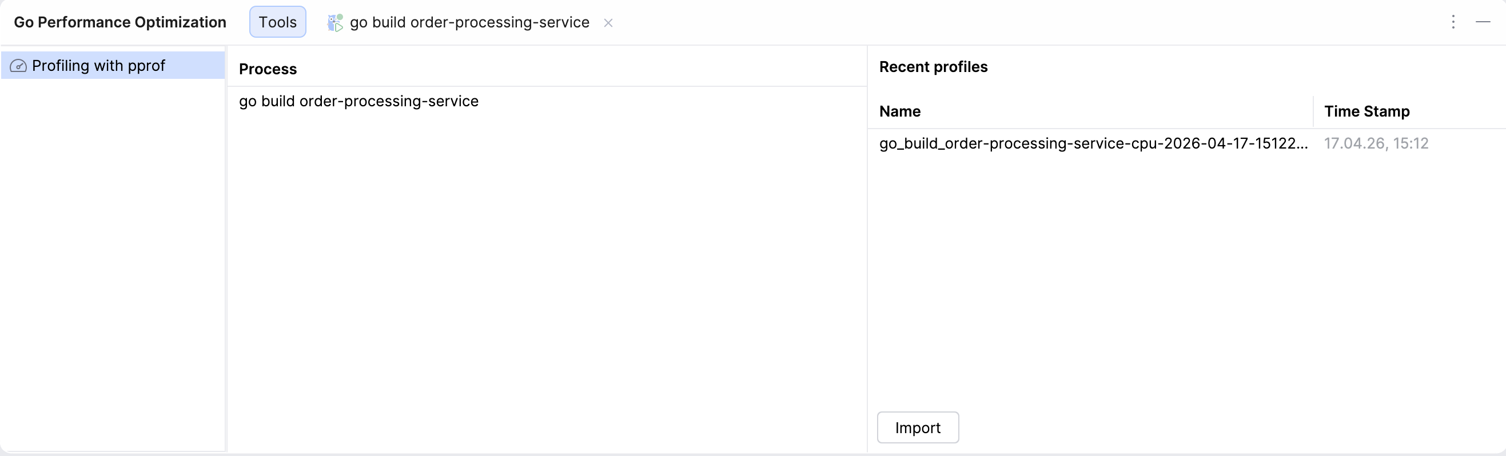The image size is (1506, 456).
Task: Switch to go build order-processing-service tab
Action: pos(469,22)
